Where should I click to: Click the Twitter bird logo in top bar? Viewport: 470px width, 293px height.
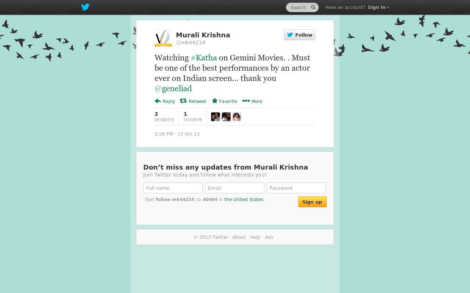point(85,7)
